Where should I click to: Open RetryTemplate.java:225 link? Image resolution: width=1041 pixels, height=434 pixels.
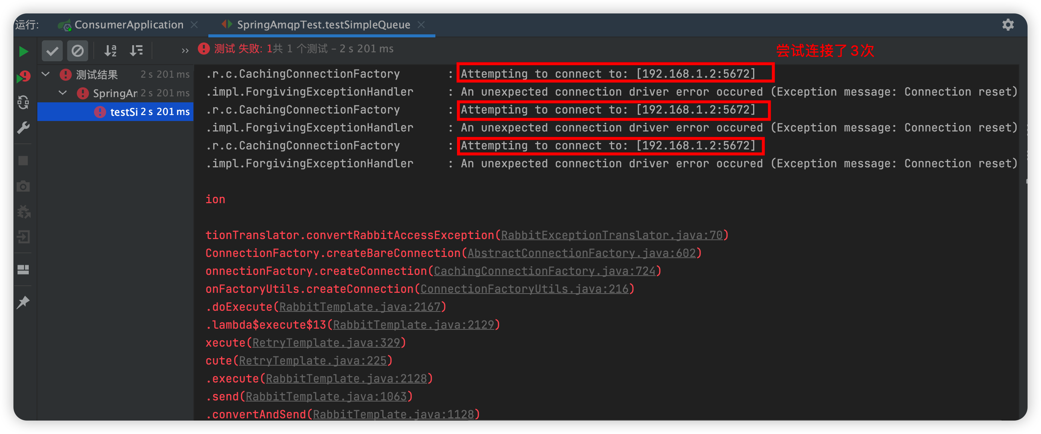click(x=313, y=360)
